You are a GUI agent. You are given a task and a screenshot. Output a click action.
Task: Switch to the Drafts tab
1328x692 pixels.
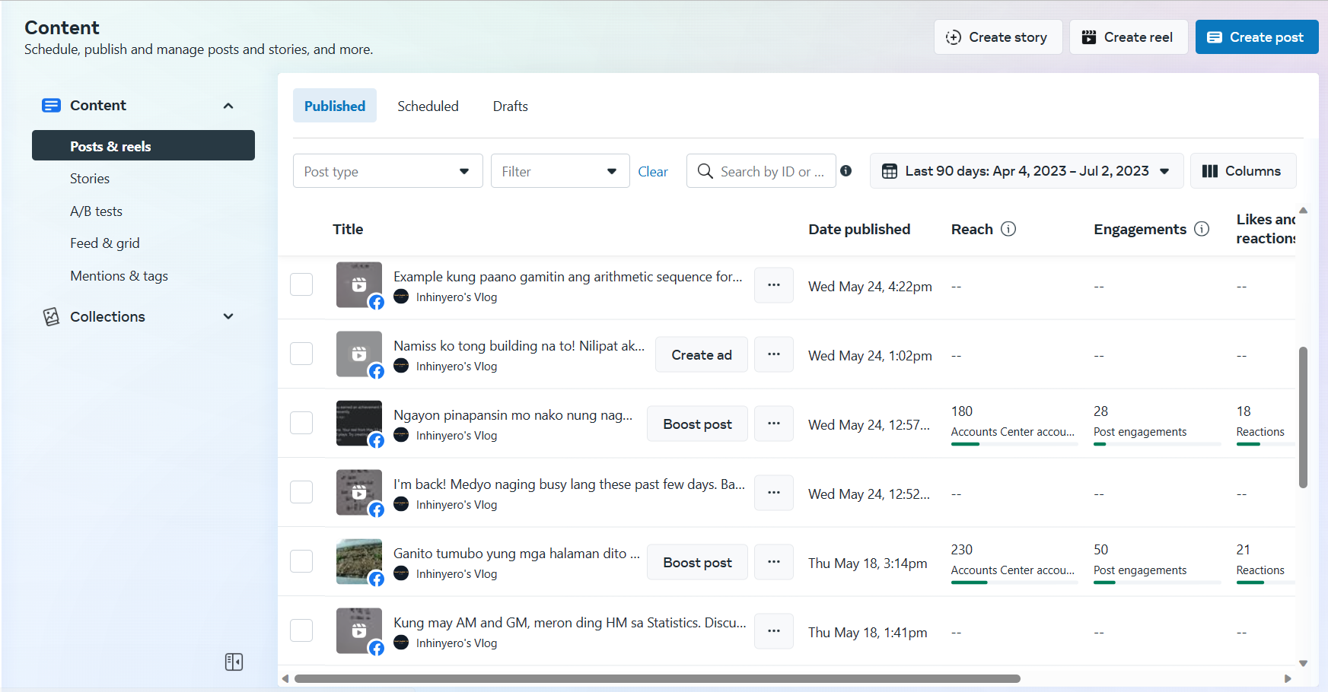pyautogui.click(x=510, y=106)
